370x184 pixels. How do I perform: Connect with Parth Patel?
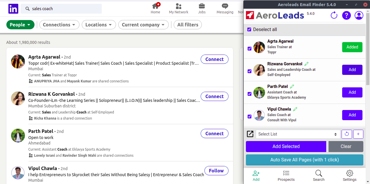215,134
